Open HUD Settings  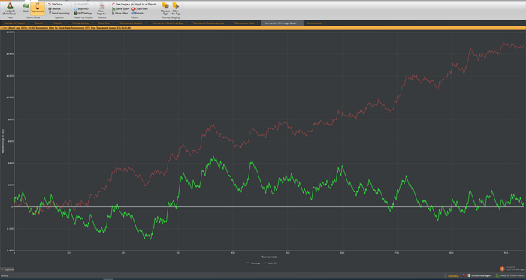[x=83, y=13]
